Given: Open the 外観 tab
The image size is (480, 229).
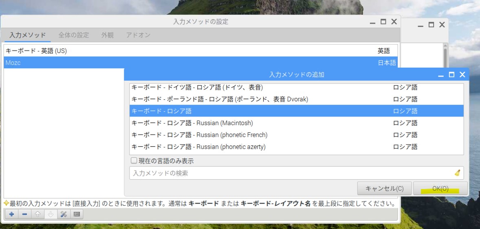Looking at the screenshot, I should pos(107,35).
